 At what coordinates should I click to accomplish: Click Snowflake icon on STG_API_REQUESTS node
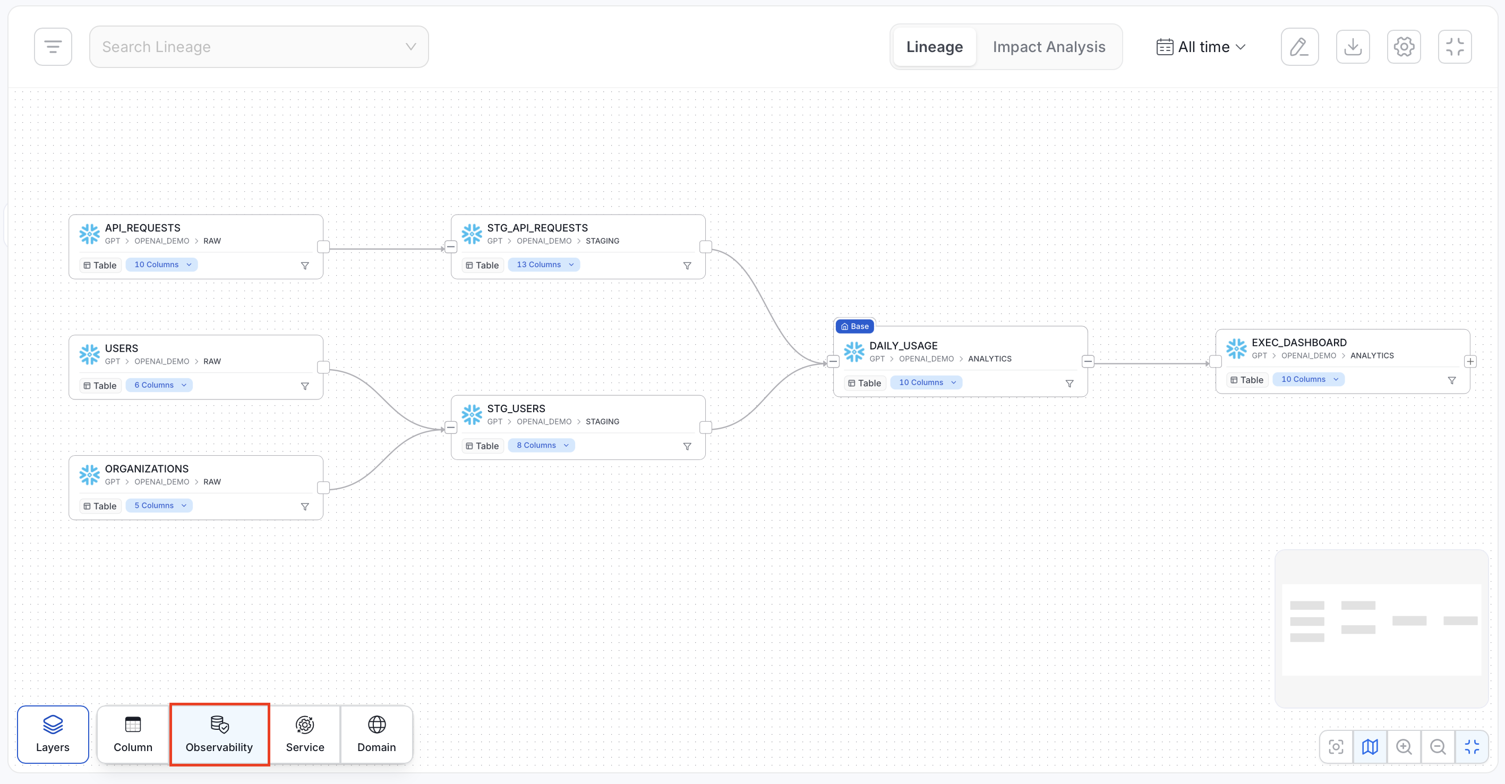click(x=472, y=234)
